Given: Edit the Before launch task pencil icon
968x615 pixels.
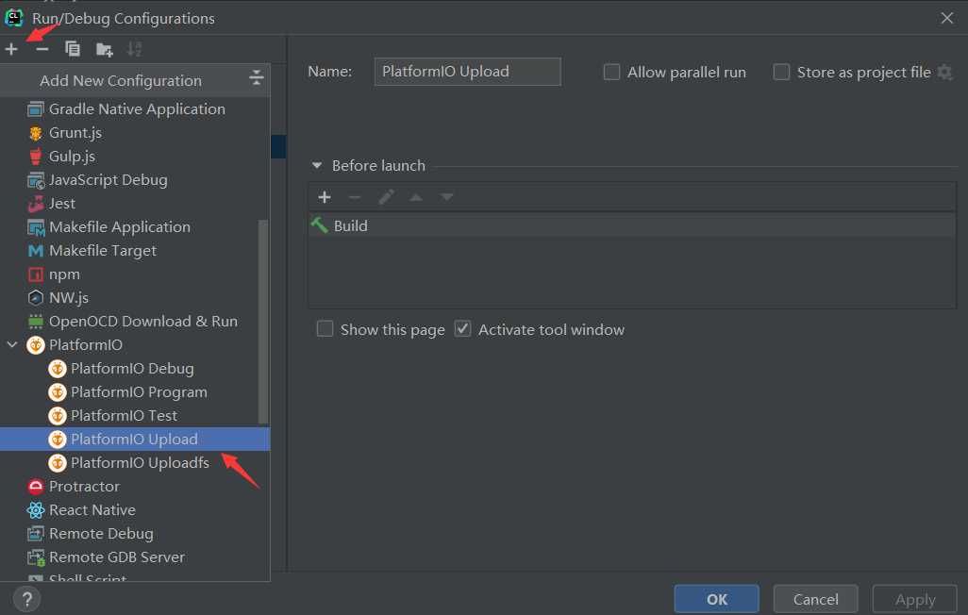Looking at the screenshot, I should click(386, 197).
